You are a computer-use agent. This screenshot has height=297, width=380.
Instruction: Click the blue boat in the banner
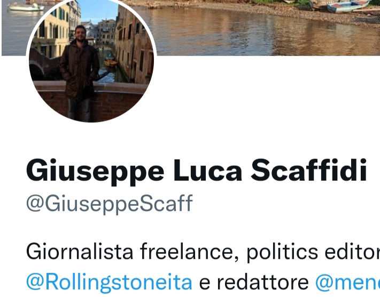(x=348, y=6)
